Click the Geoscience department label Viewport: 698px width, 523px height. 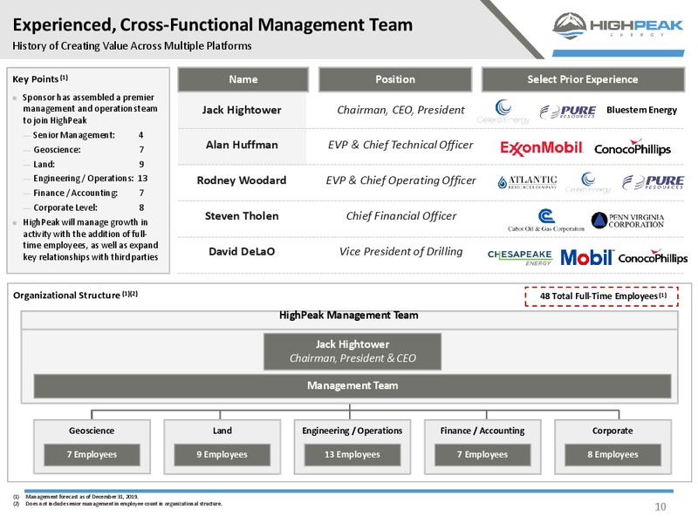point(92,431)
